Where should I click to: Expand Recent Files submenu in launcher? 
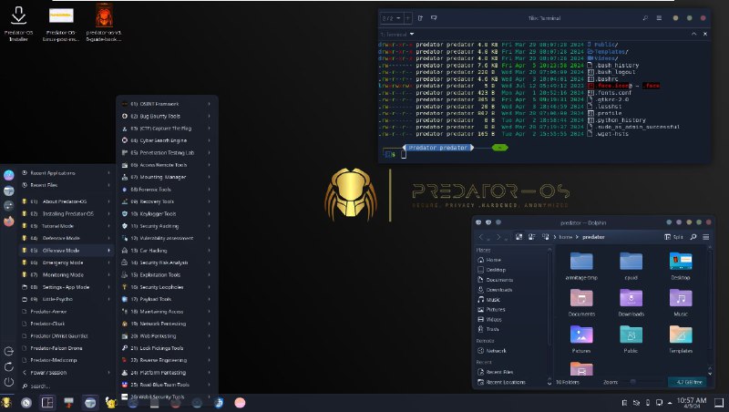(67, 185)
